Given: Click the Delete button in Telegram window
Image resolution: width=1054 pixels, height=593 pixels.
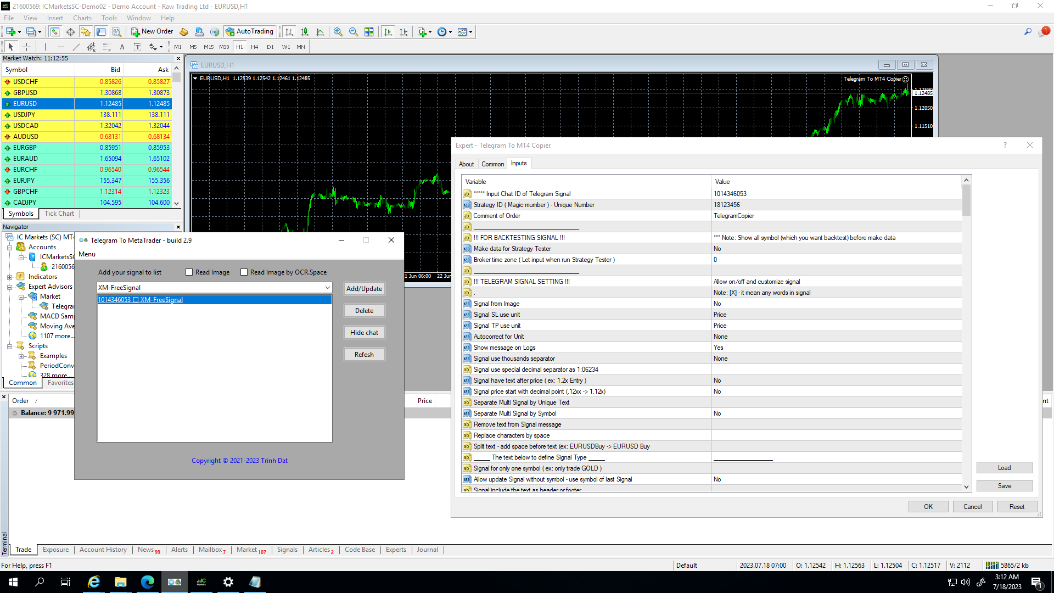Looking at the screenshot, I should 364,311.
